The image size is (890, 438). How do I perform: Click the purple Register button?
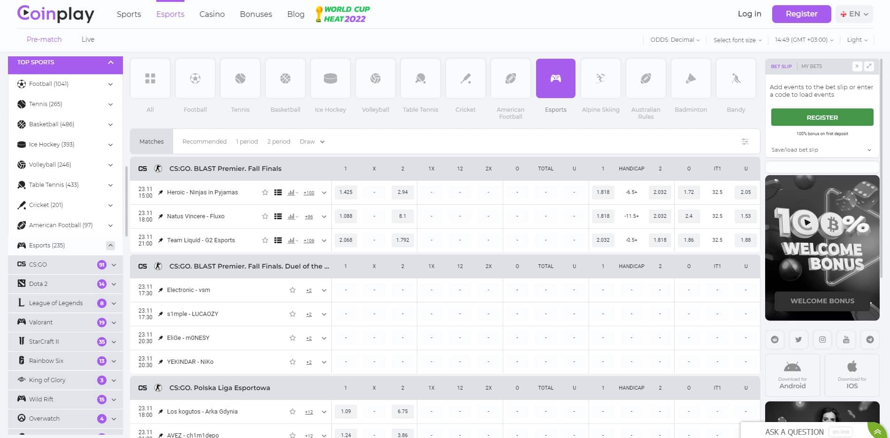pos(801,14)
